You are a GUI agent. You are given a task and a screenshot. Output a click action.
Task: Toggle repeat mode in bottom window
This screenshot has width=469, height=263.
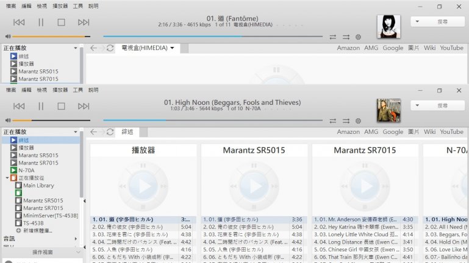(333, 121)
